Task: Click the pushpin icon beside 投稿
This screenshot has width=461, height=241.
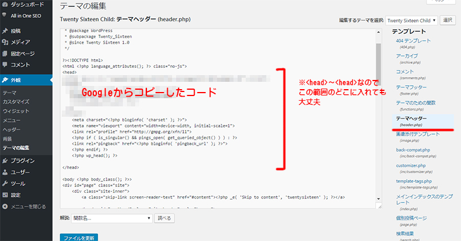Action: (5, 30)
